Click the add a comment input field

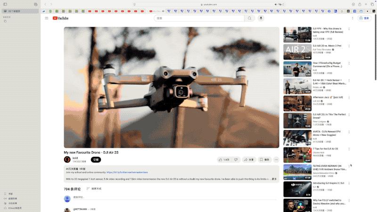pos(141,197)
